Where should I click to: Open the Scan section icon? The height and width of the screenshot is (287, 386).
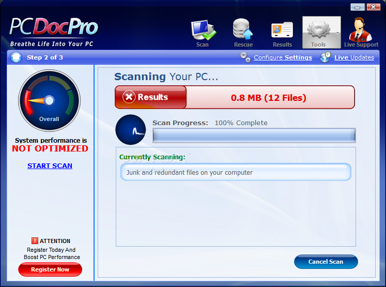point(204,31)
